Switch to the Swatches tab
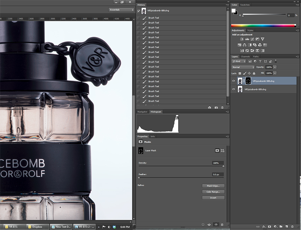The height and width of the screenshot is (230, 301). coord(245,5)
